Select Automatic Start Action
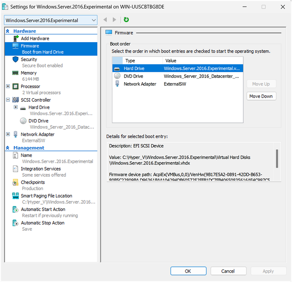292x282 pixels. (x=43, y=209)
